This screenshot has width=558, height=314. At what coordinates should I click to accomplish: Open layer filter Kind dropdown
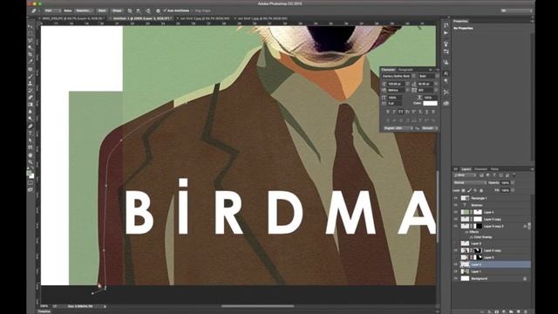point(465,175)
